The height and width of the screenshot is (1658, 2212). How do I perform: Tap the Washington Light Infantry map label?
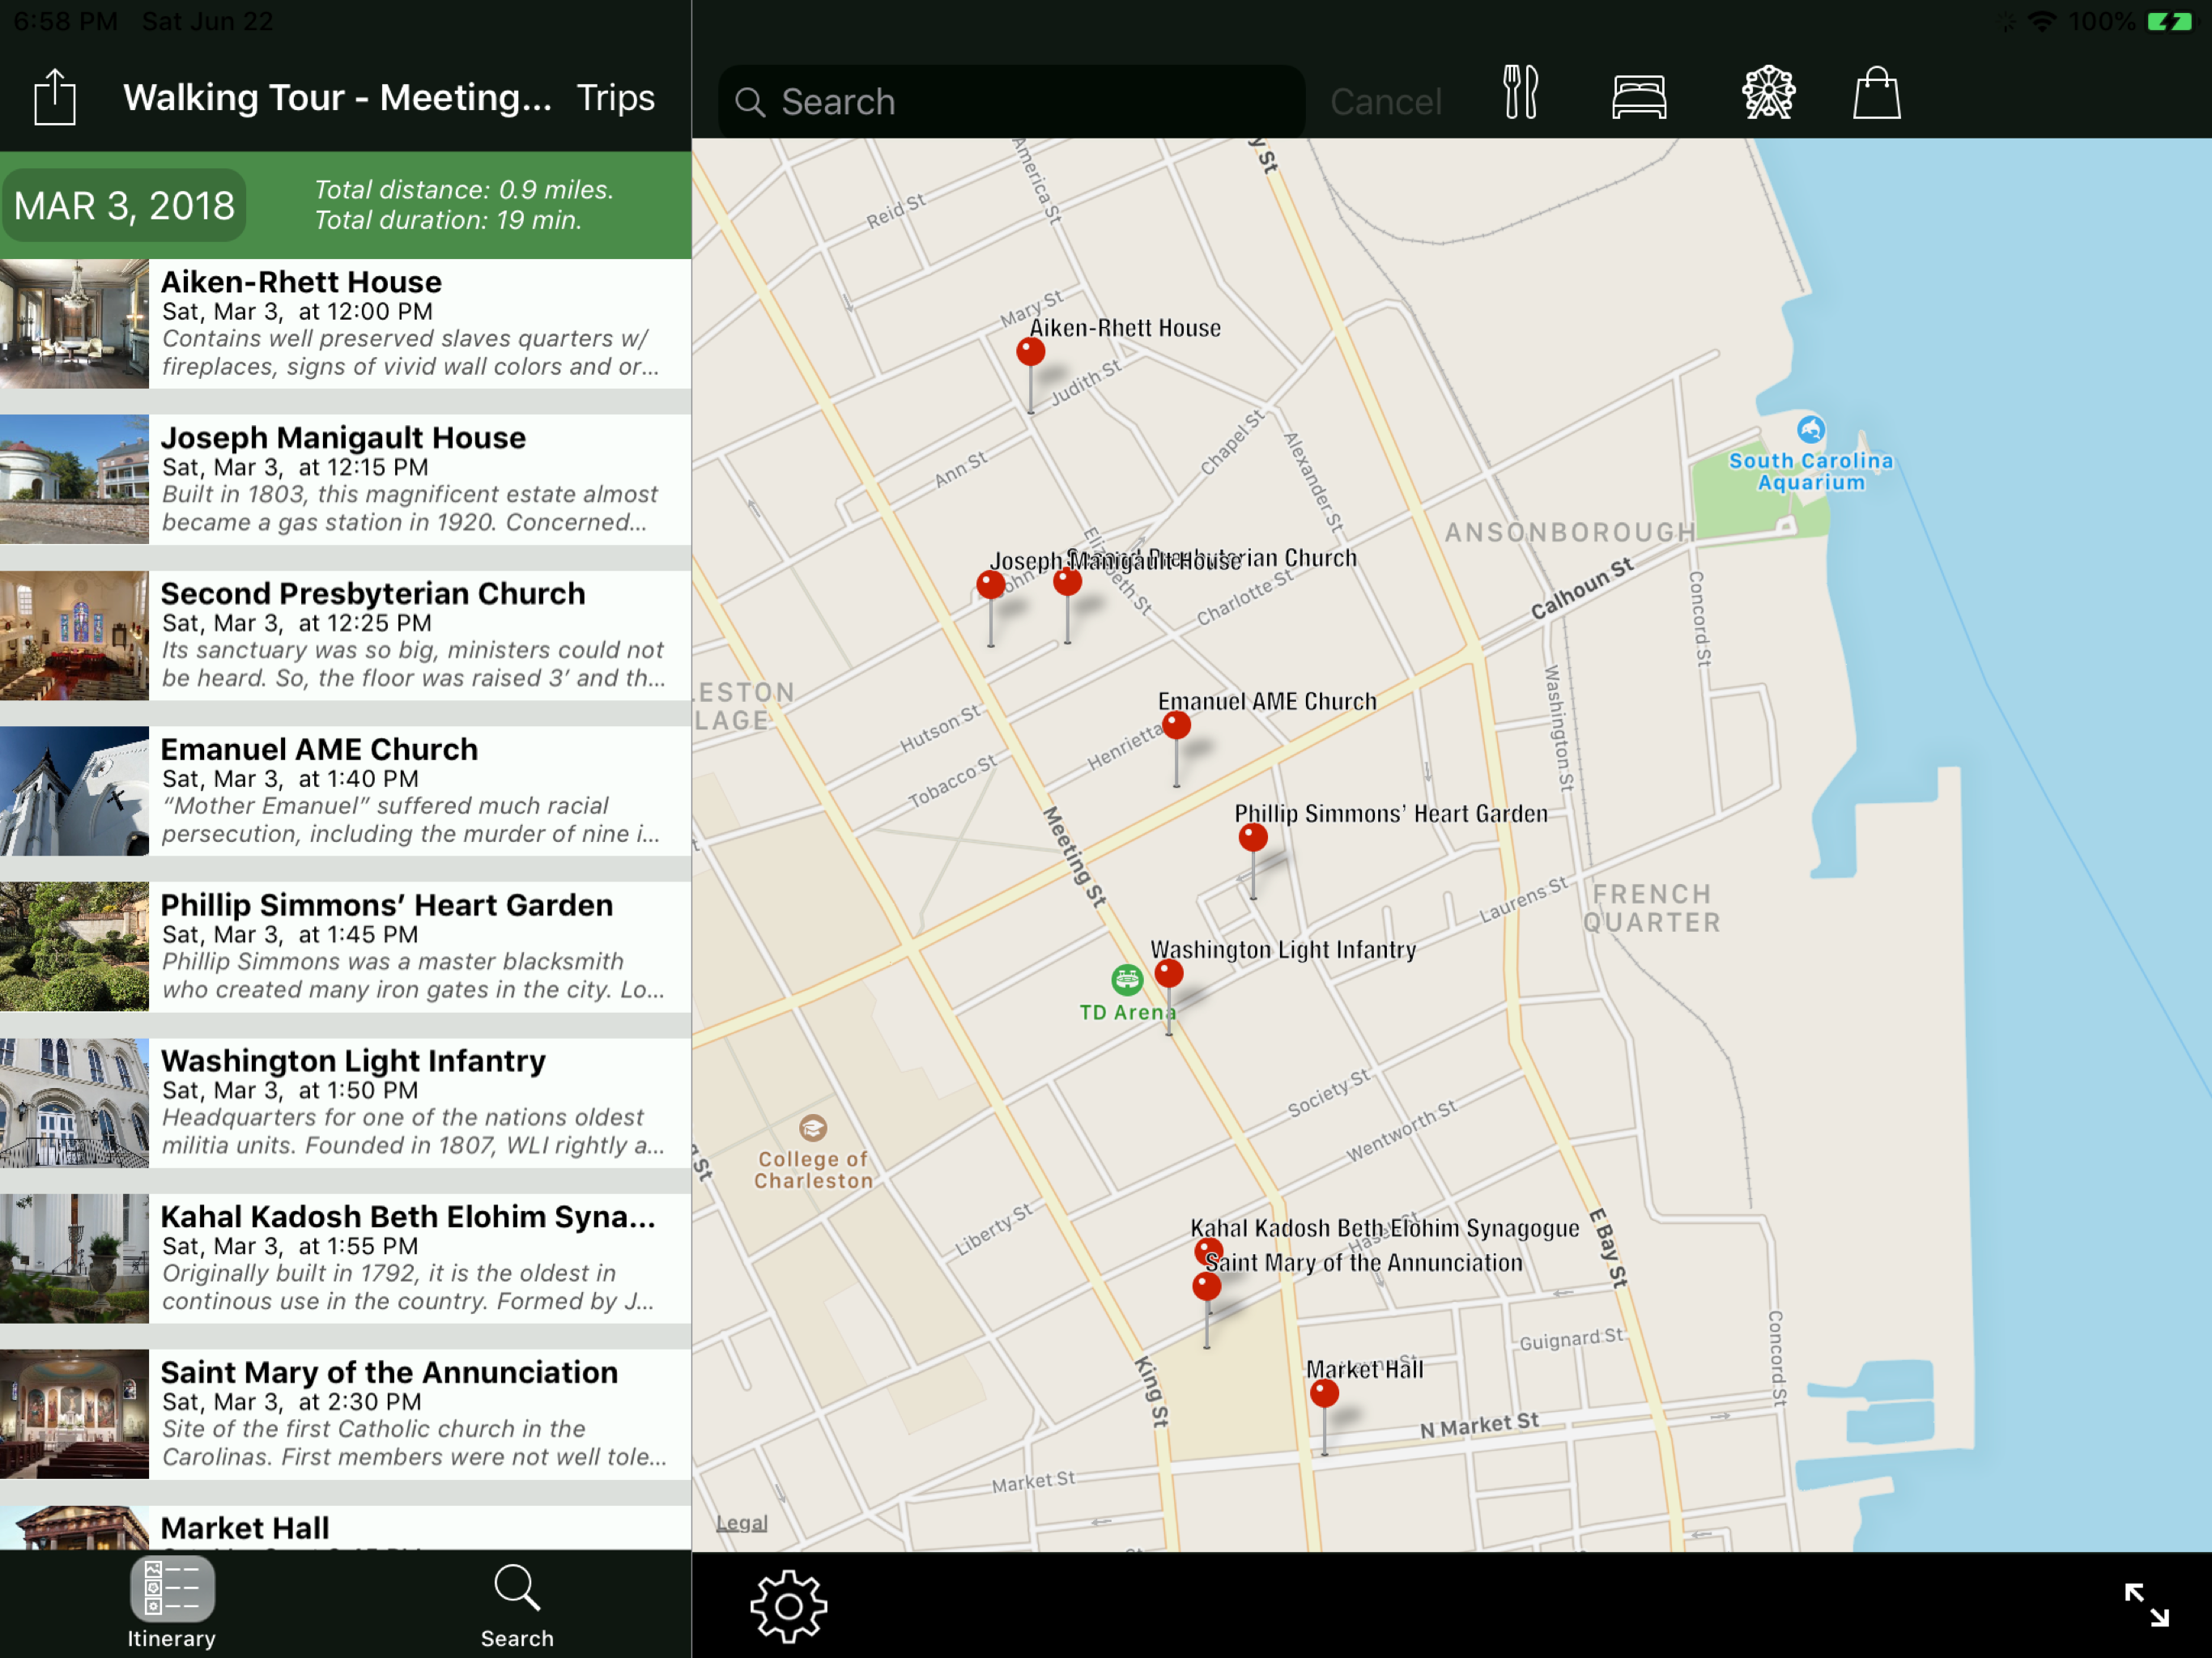pyautogui.click(x=1283, y=950)
